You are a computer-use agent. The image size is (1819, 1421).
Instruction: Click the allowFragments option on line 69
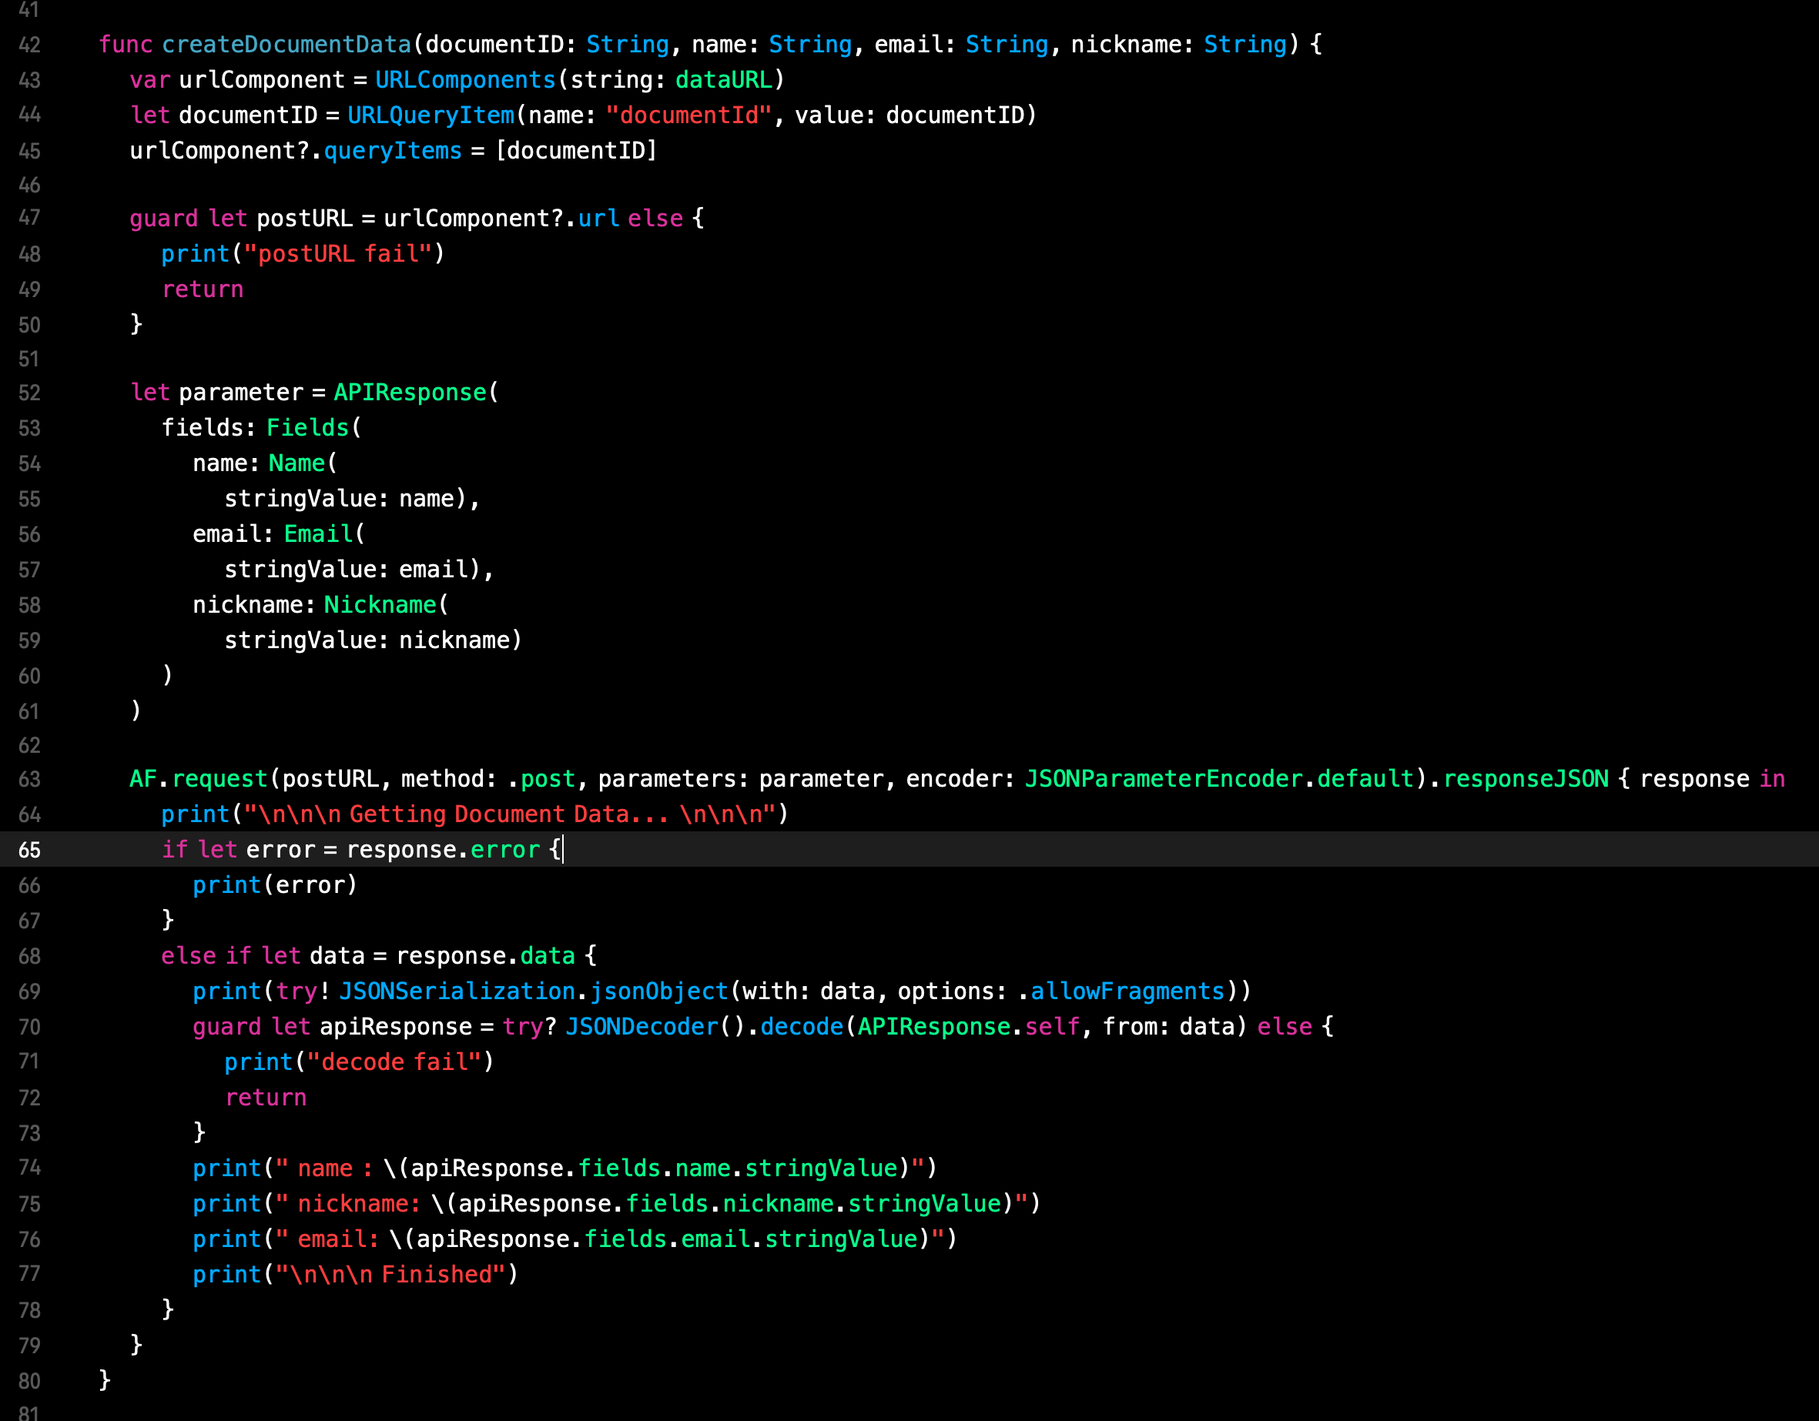pos(1127,991)
